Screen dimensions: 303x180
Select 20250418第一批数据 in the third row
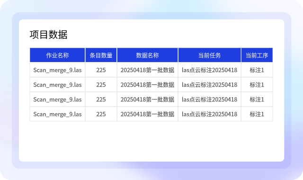(x=147, y=99)
